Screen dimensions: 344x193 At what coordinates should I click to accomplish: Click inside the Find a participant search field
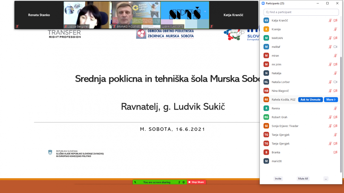click(301, 12)
